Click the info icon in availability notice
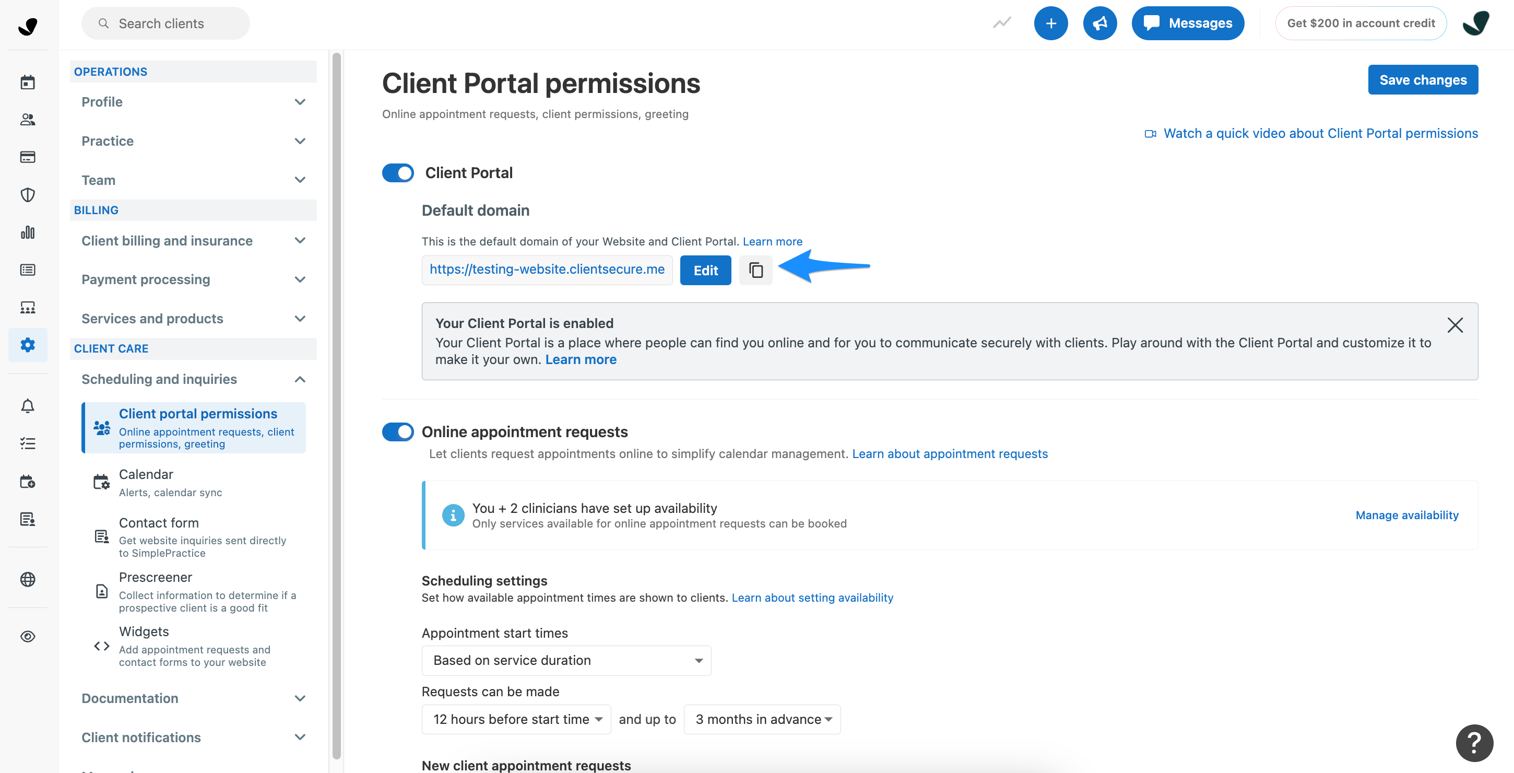The image size is (1514, 773). (x=453, y=516)
